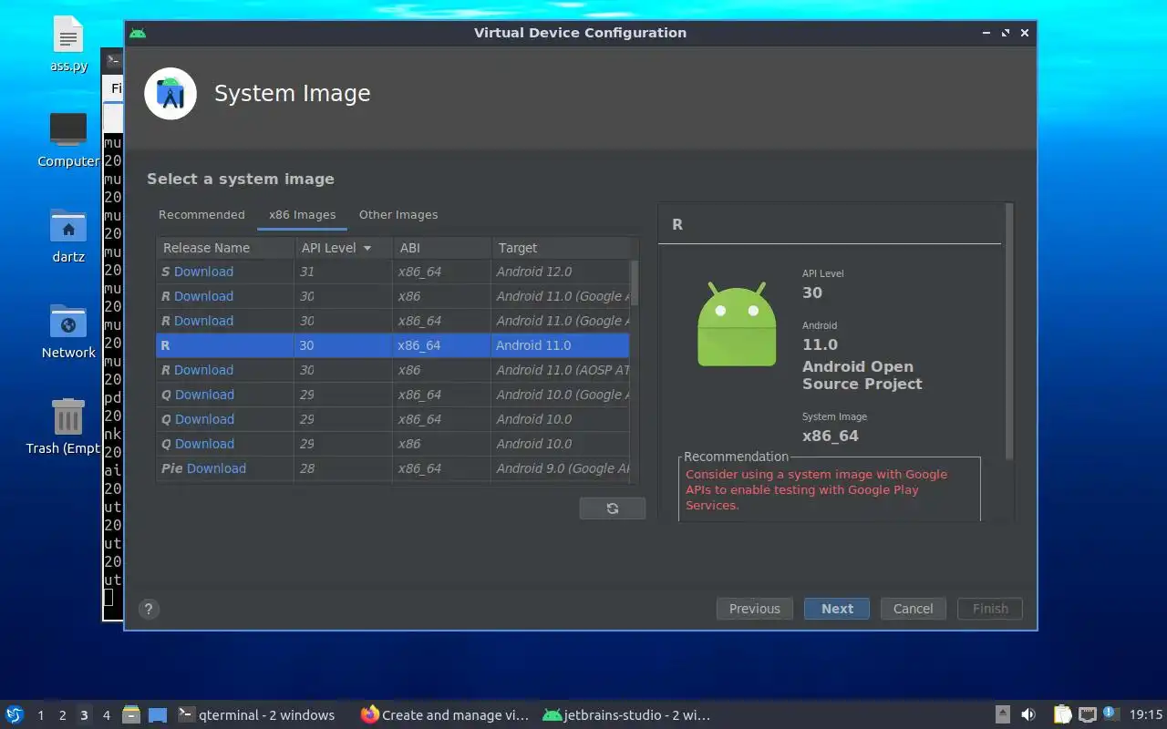Viewport: 1167px width, 729px height.
Task: Open the help question mark icon
Action: tap(150, 610)
